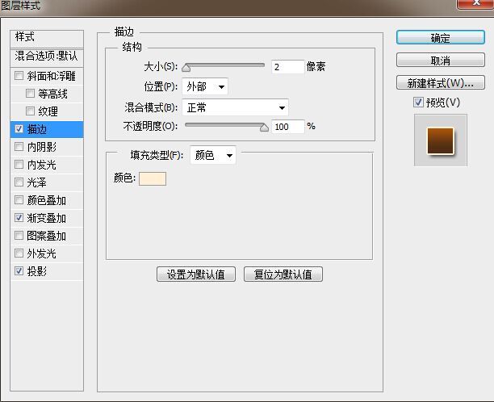494x402 pixels.
Task: Click the 不透明度 percent value field
Action: 287,127
